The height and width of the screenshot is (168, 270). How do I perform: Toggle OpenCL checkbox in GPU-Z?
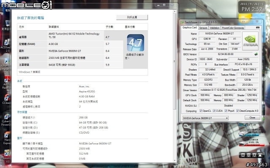pos(201,111)
